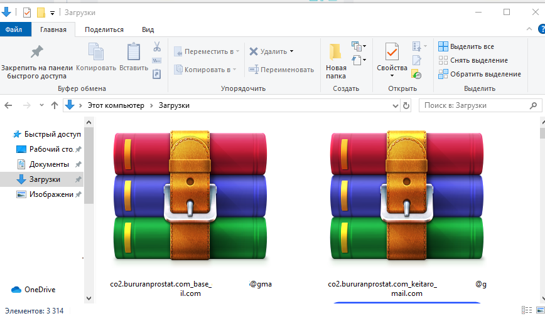Click file name co2.bururanprostat.com_keitaro_

[382, 284]
